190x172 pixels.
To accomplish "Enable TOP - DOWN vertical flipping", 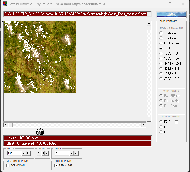I will coord(8,165).
